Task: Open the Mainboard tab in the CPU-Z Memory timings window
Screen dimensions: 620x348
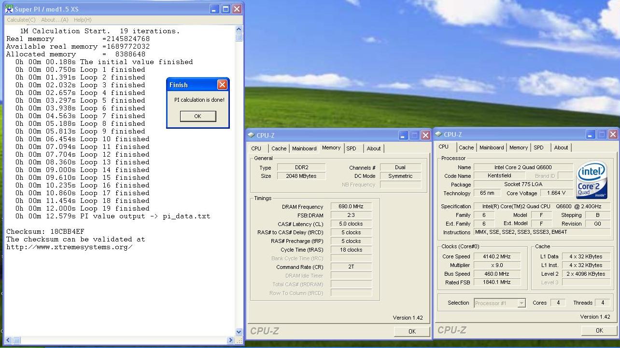Action: (x=304, y=148)
